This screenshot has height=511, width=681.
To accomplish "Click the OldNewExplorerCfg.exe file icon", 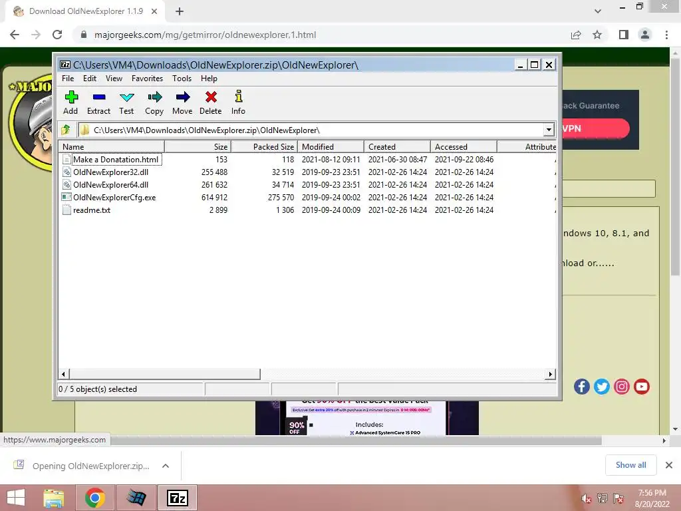I will click(x=67, y=197).
